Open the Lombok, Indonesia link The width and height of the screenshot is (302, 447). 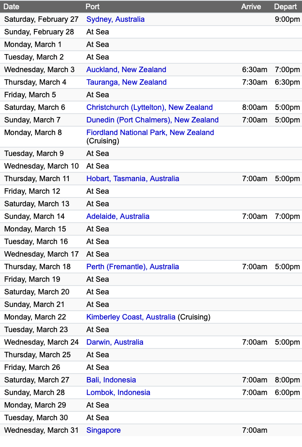point(118,392)
